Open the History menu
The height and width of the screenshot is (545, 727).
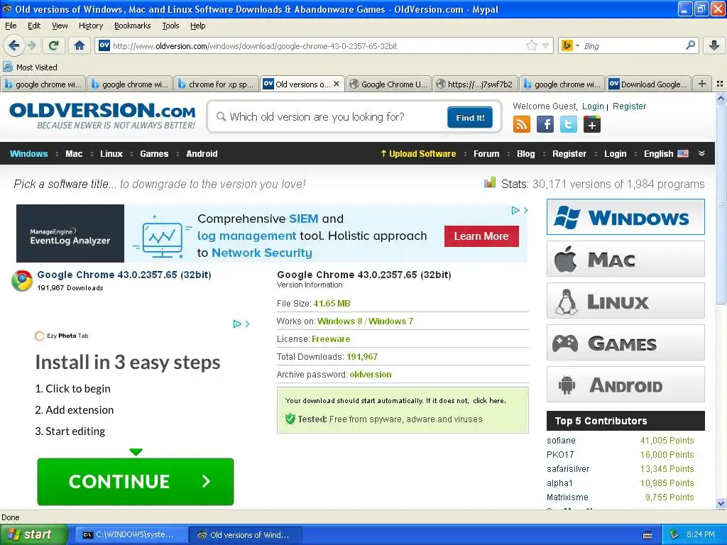pyautogui.click(x=90, y=26)
